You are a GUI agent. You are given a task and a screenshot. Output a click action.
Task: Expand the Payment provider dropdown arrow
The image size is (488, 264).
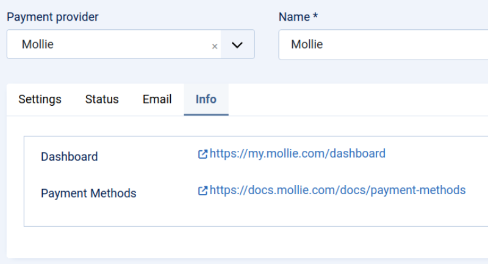coord(237,44)
